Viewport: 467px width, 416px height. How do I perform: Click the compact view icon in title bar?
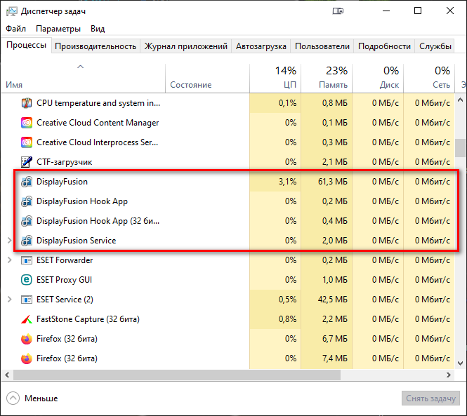pos(338,11)
